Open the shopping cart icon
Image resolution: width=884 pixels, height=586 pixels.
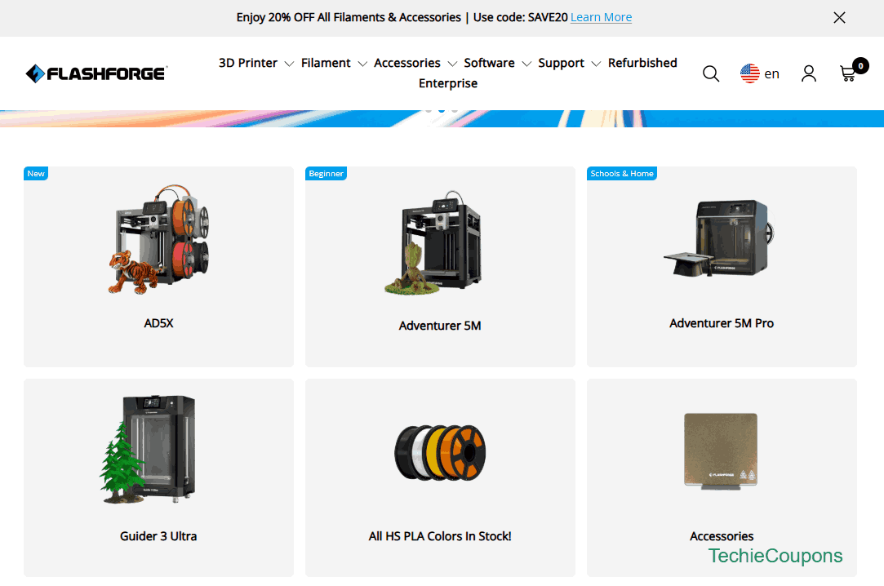coord(848,73)
